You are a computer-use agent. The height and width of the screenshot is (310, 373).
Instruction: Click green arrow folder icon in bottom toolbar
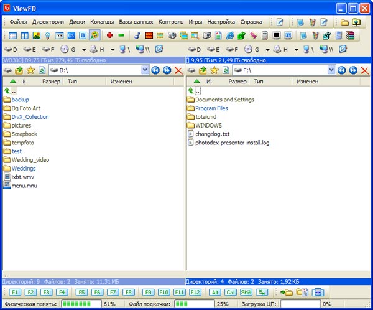click(x=287, y=292)
